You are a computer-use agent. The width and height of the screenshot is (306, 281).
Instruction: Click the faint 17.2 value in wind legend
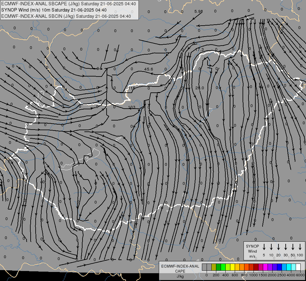292,257
